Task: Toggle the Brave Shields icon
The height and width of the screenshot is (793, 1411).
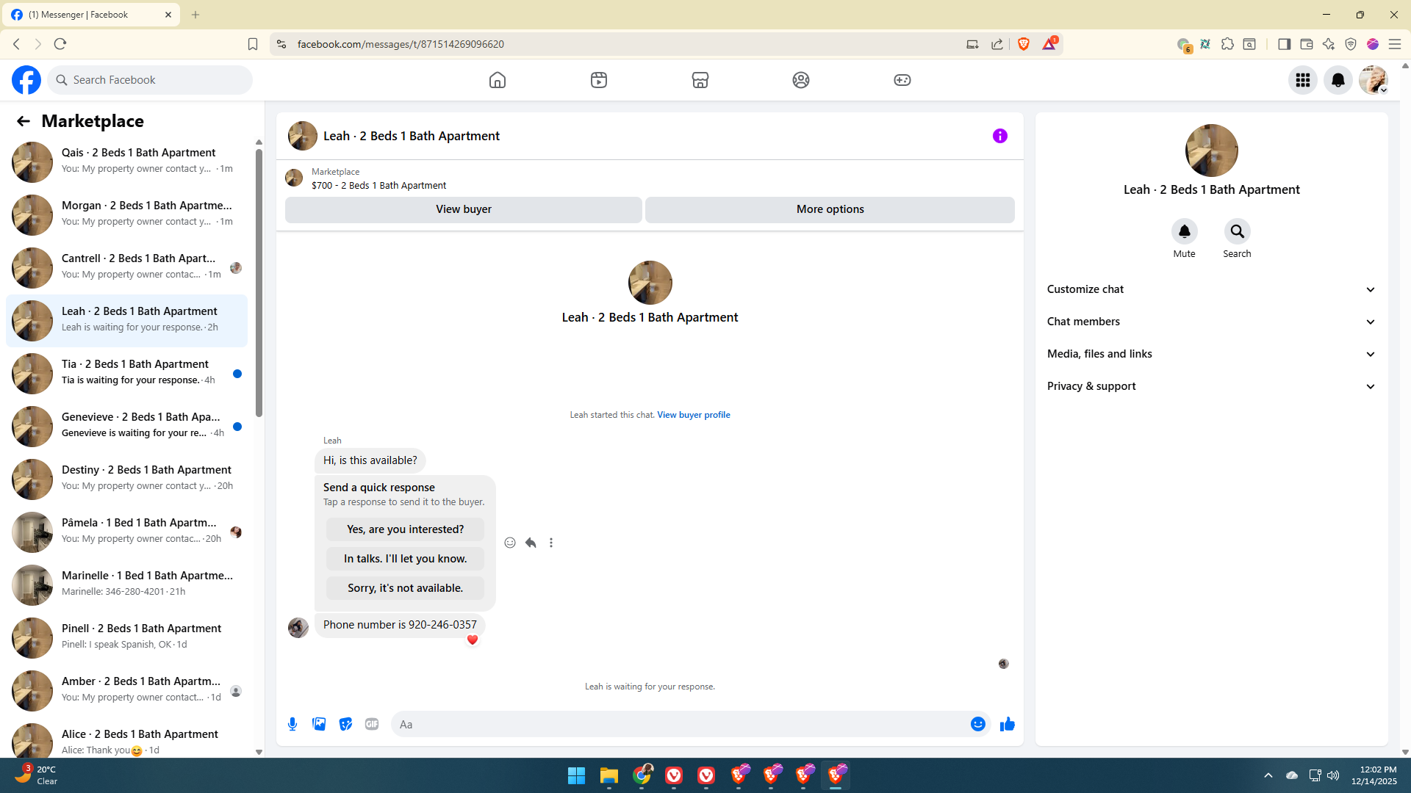Action: (1024, 44)
